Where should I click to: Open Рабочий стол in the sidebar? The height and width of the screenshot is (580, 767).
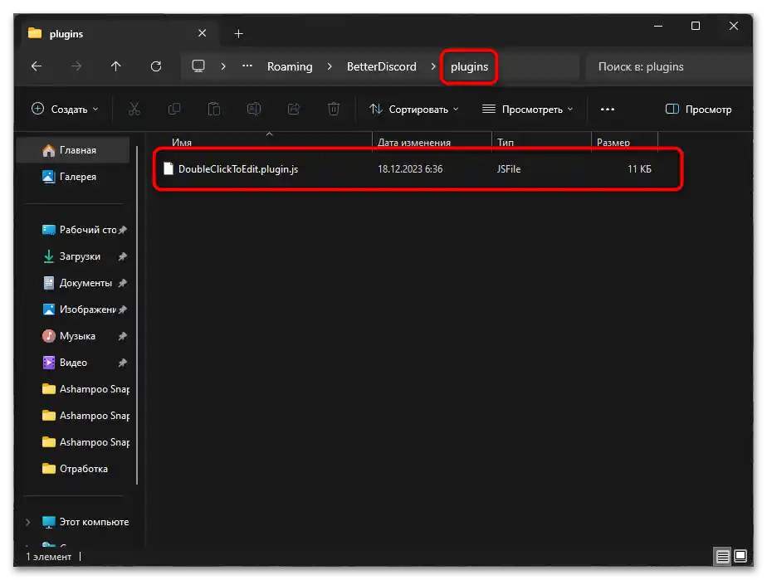click(81, 230)
